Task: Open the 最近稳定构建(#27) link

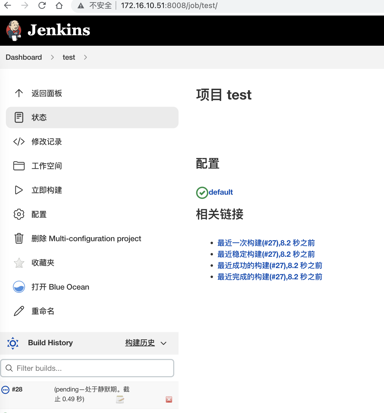Action: 266,254
